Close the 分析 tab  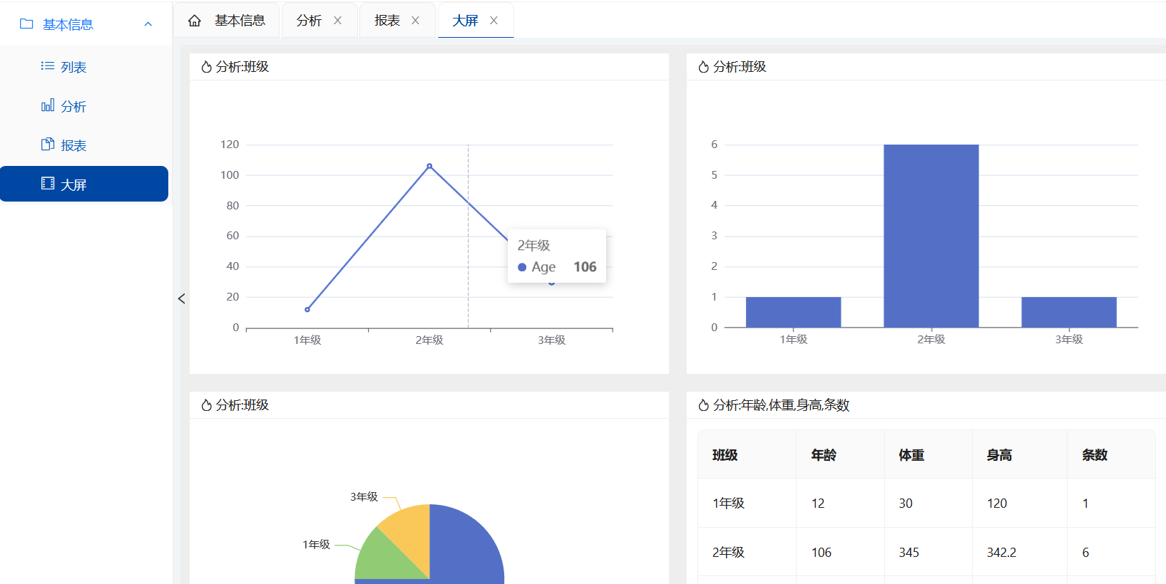coord(338,21)
